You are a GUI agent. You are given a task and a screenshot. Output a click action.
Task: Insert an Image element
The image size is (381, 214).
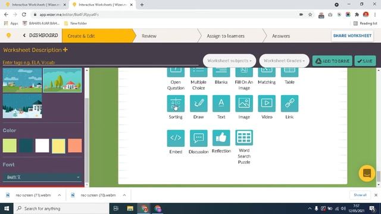(244, 103)
